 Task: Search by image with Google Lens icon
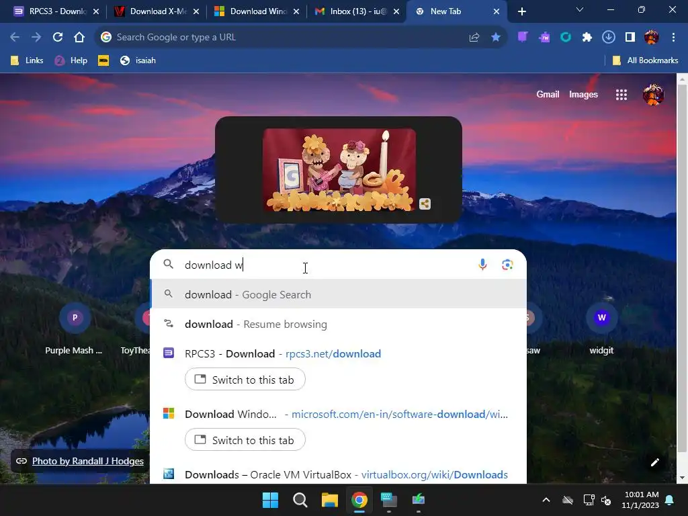(507, 265)
